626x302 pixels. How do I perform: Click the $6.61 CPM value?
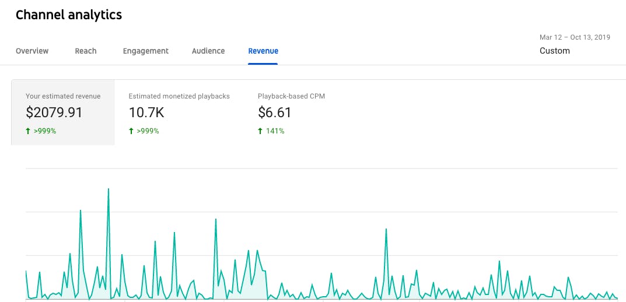pyautogui.click(x=275, y=113)
